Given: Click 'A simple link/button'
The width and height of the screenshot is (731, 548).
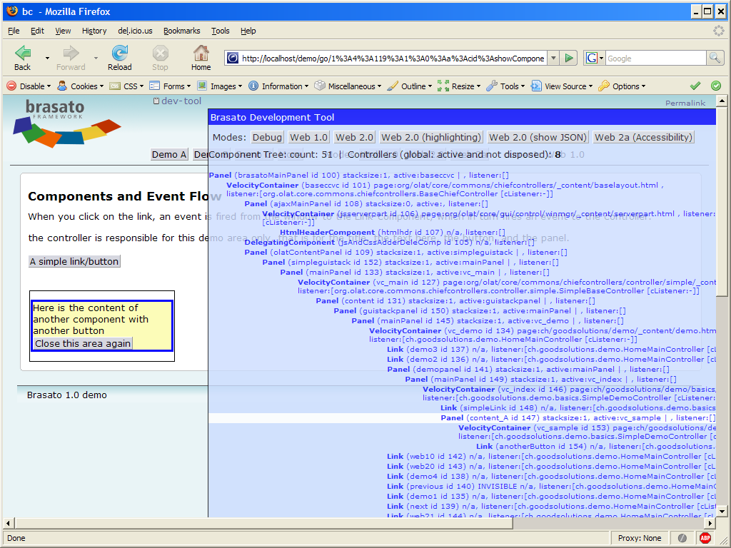Looking at the screenshot, I should (x=74, y=262).
